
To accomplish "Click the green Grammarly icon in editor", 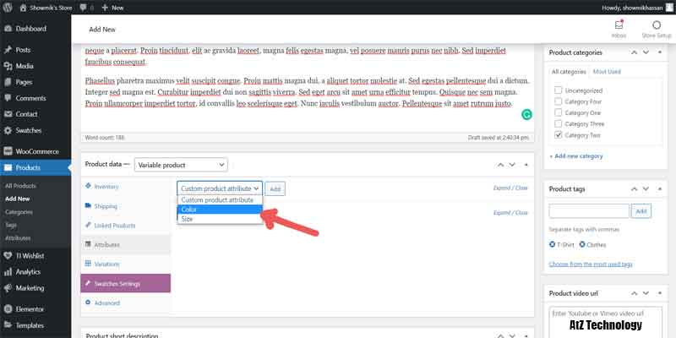I will [527, 112].
